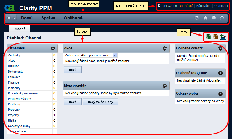Viewport: 232px width, 139px height.
Task: Open Odkazy webu gear settings
Action: click(x=221, y=94)
